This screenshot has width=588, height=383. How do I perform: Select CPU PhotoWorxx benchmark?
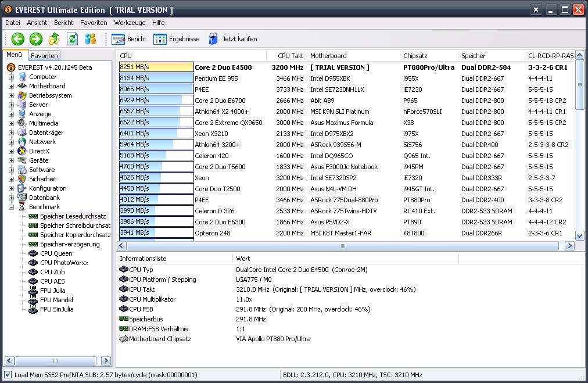(64, 263)
